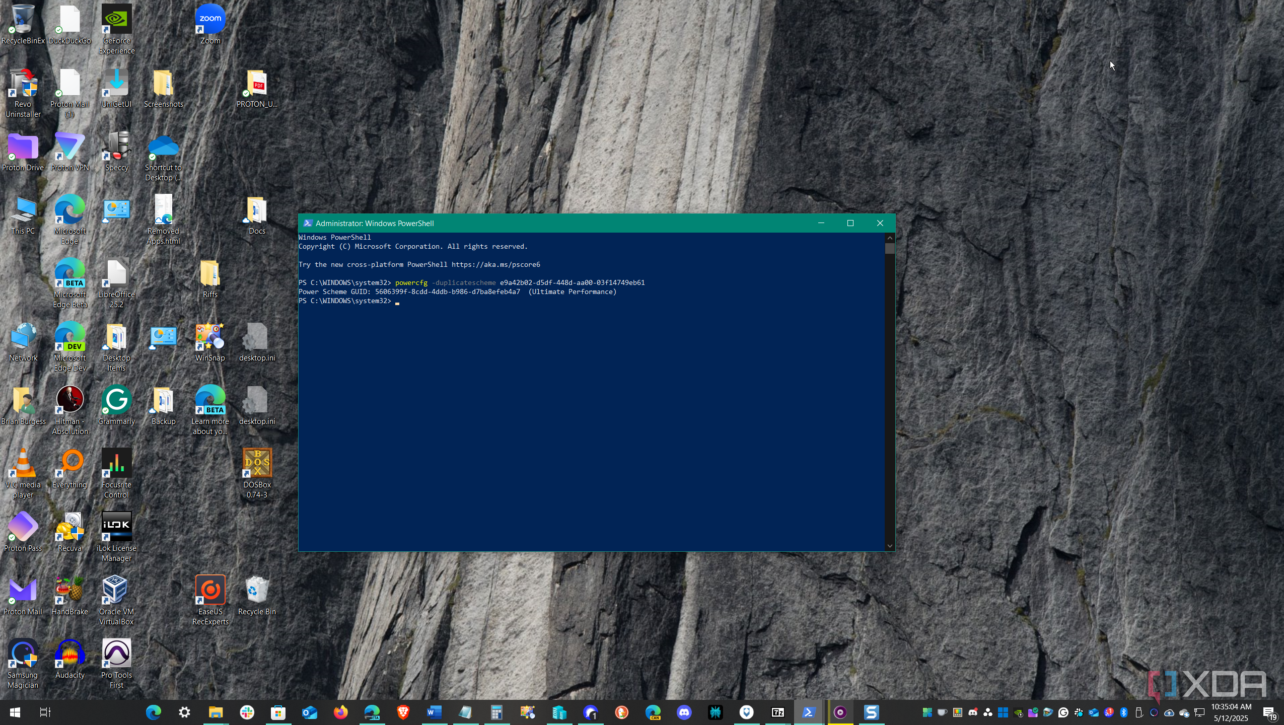Launch 7-Zip from the taskbar
Image resolution: width=1284 pixels, height=725 pixels.
pos(777,712)
